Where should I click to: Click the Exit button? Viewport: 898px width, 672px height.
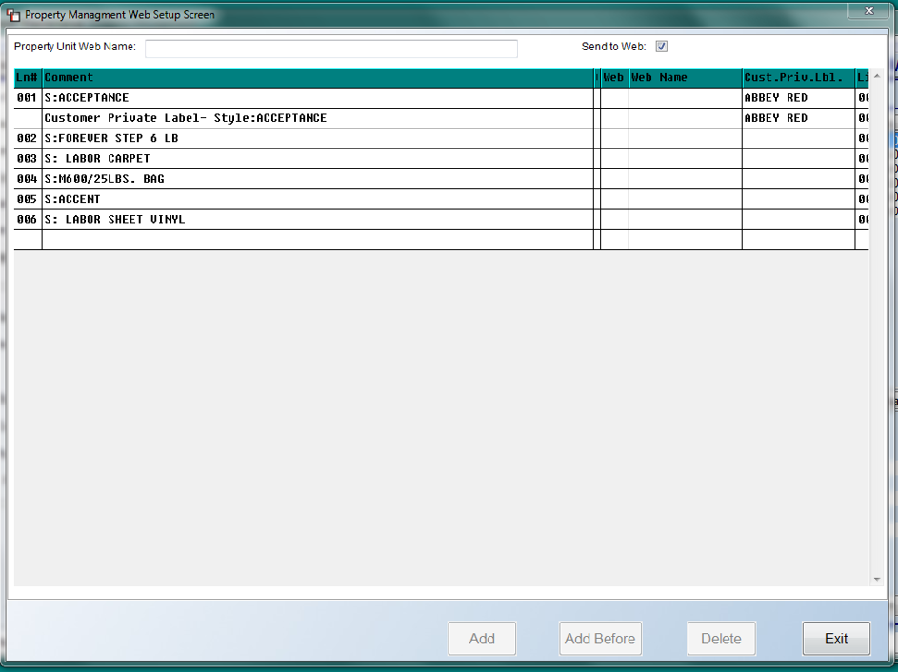point(836,639)
